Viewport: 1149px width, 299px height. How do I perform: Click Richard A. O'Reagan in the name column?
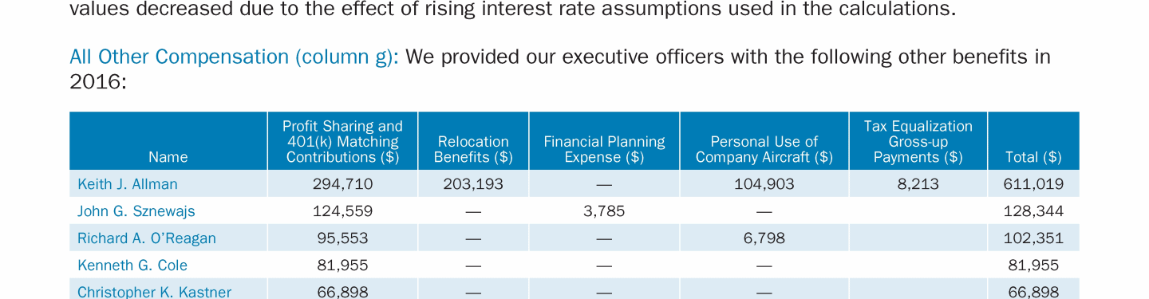147,238
